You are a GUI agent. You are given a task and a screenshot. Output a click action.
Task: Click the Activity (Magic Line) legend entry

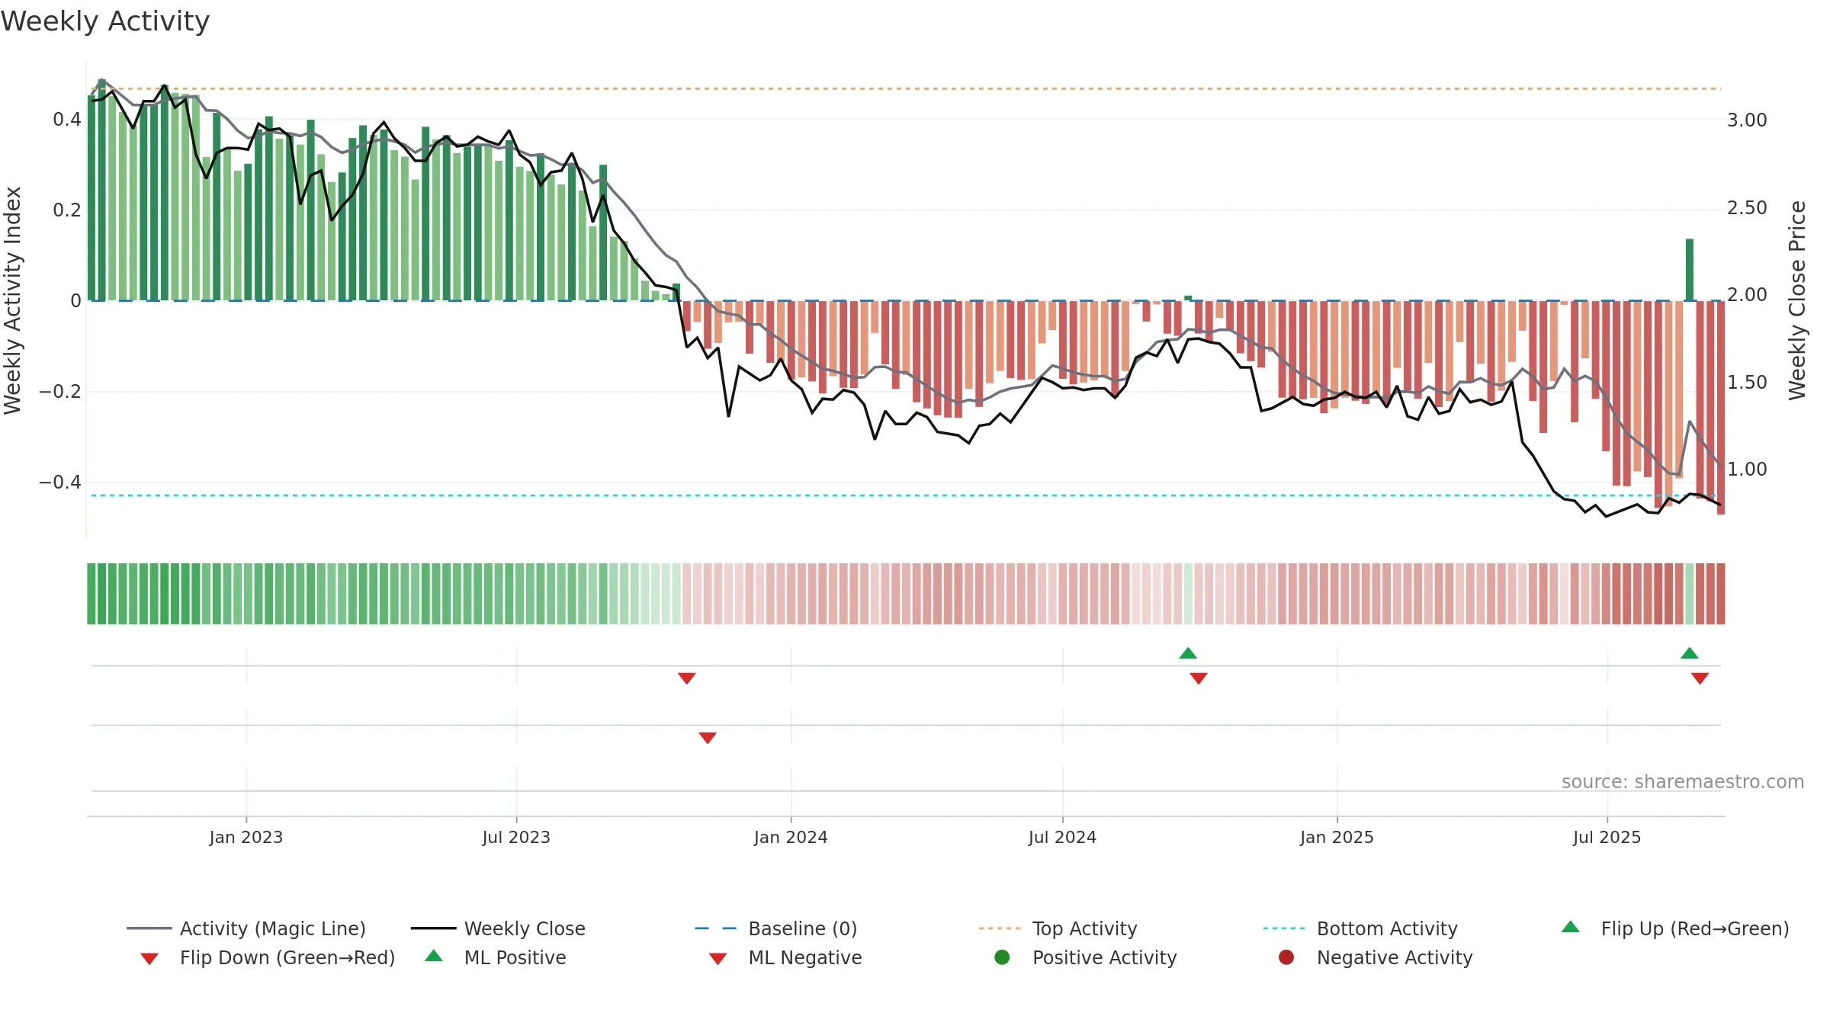coord(246,928)
